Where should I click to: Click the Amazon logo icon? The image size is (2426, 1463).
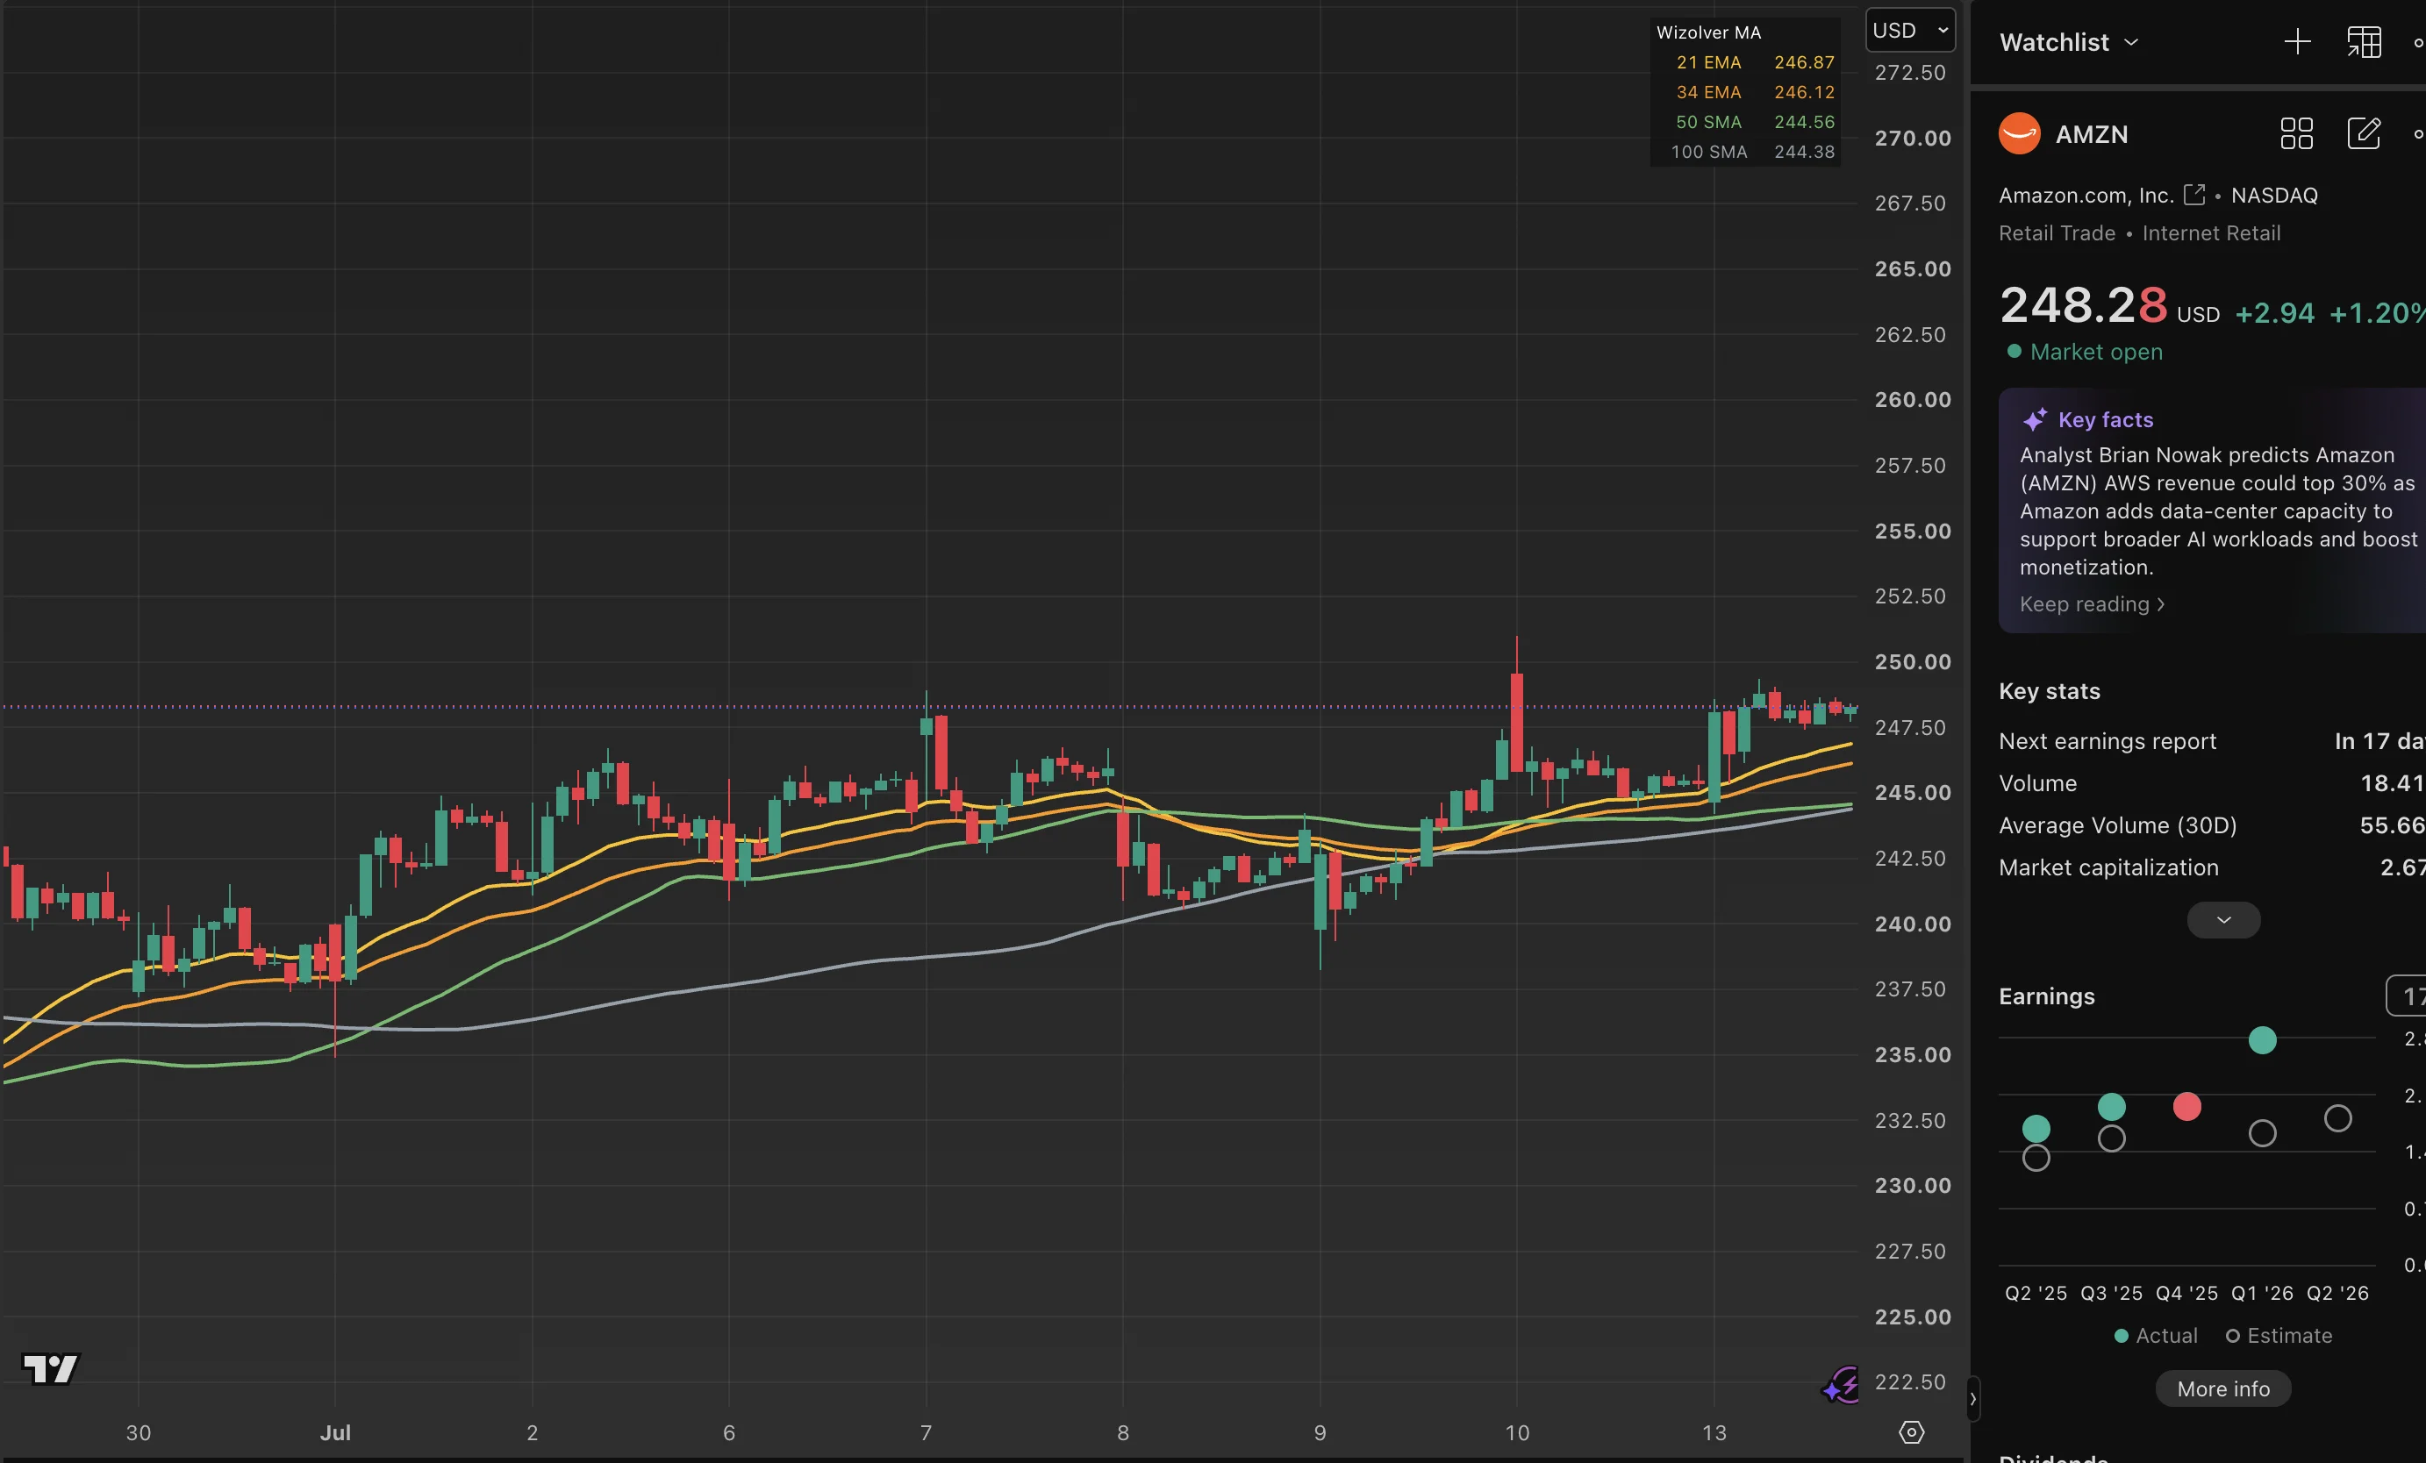(x=2020, y=133)
